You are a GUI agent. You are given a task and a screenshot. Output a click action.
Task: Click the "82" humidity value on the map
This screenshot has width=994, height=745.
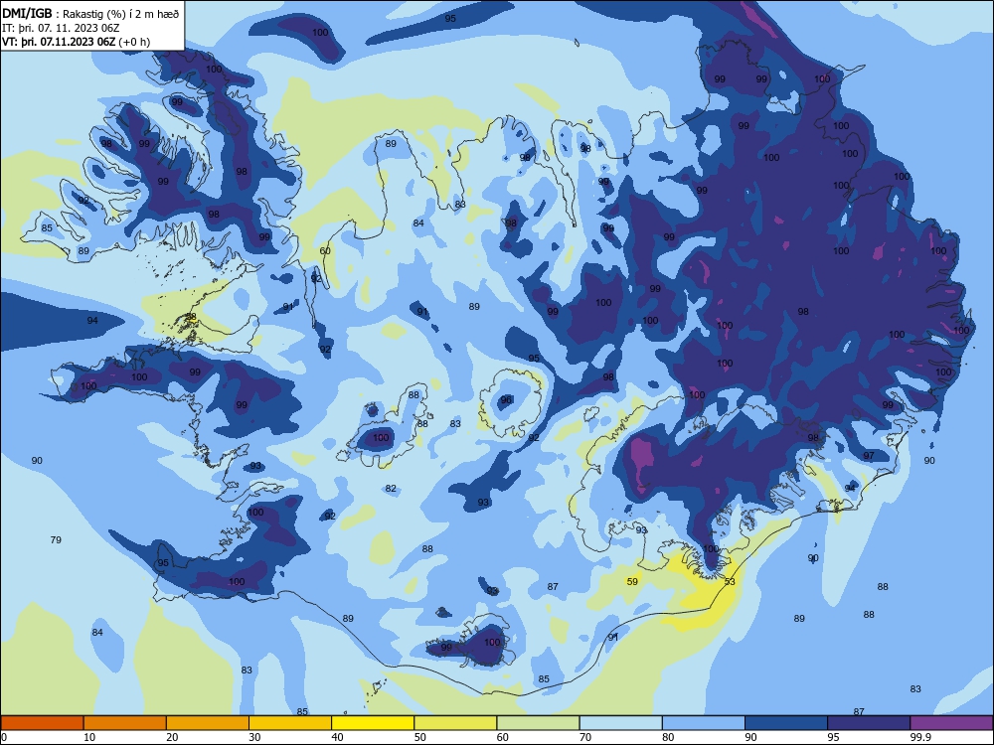tap(391, 489)
